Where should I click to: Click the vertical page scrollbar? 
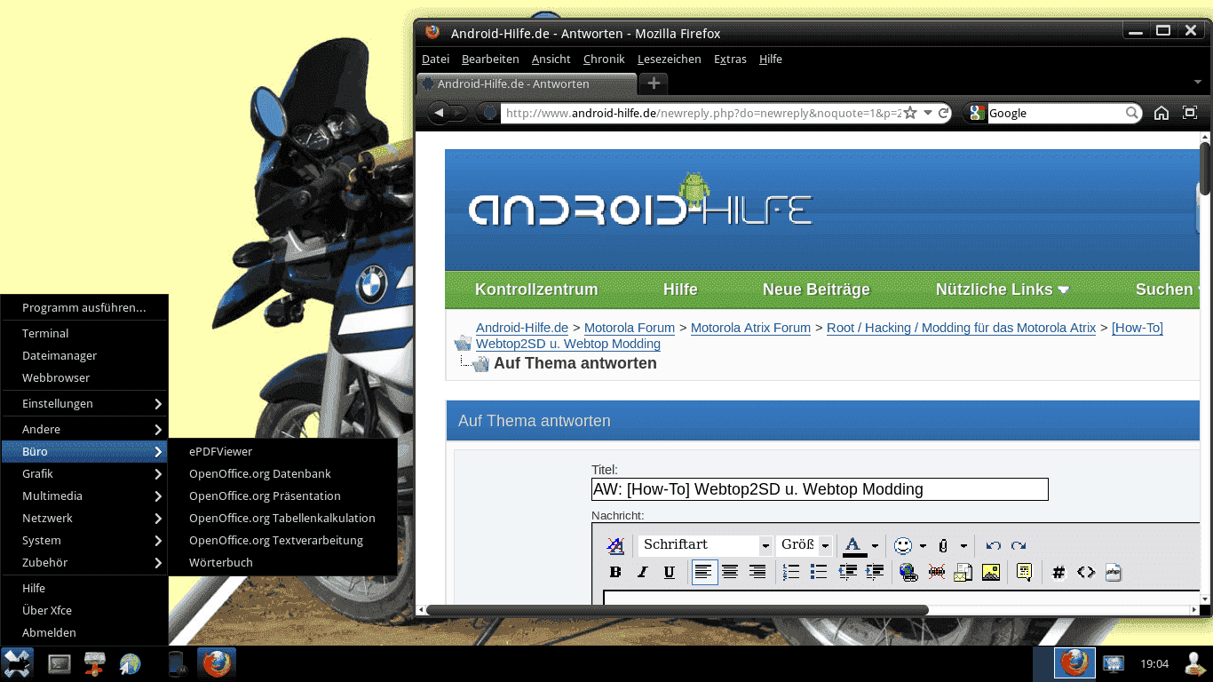coord(1205,169)
